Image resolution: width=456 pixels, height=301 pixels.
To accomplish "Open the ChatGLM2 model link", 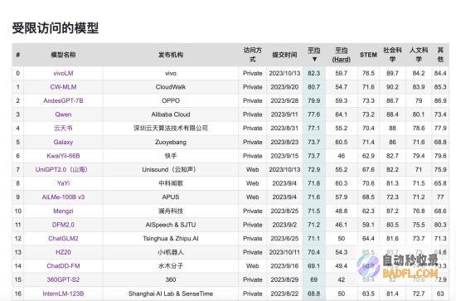I will 63,238.
